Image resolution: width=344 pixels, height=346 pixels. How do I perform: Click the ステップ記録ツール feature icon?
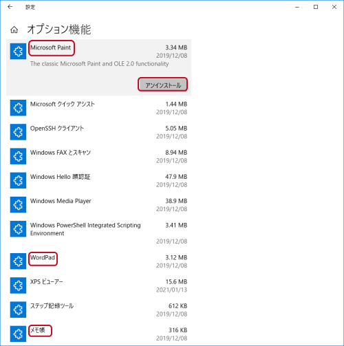(18, 310)
